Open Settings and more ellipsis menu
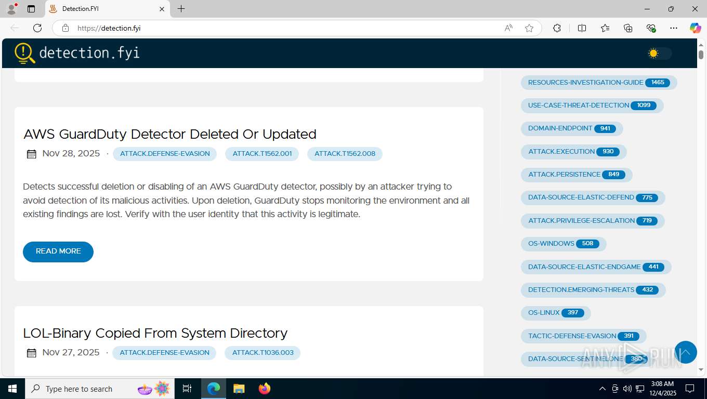 [x=674, y=28]
